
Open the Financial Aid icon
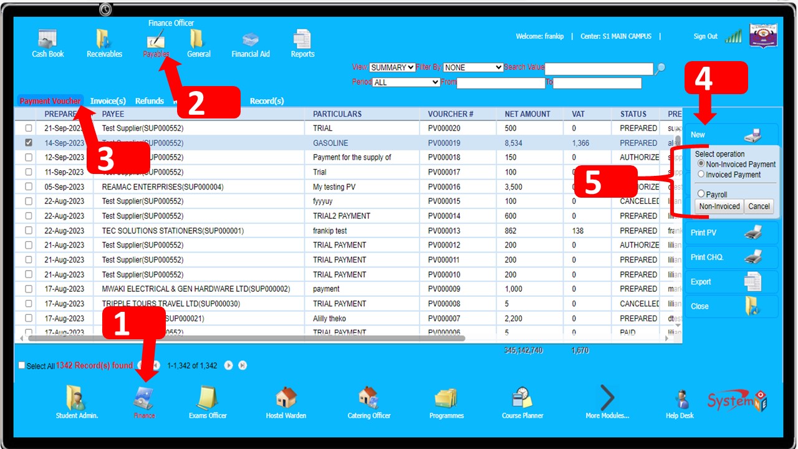(x=250, y=41)
